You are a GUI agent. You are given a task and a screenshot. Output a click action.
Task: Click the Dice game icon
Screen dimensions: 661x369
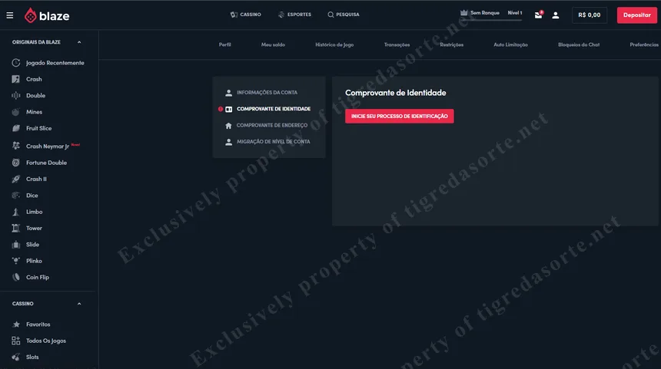tap(16, 195)
